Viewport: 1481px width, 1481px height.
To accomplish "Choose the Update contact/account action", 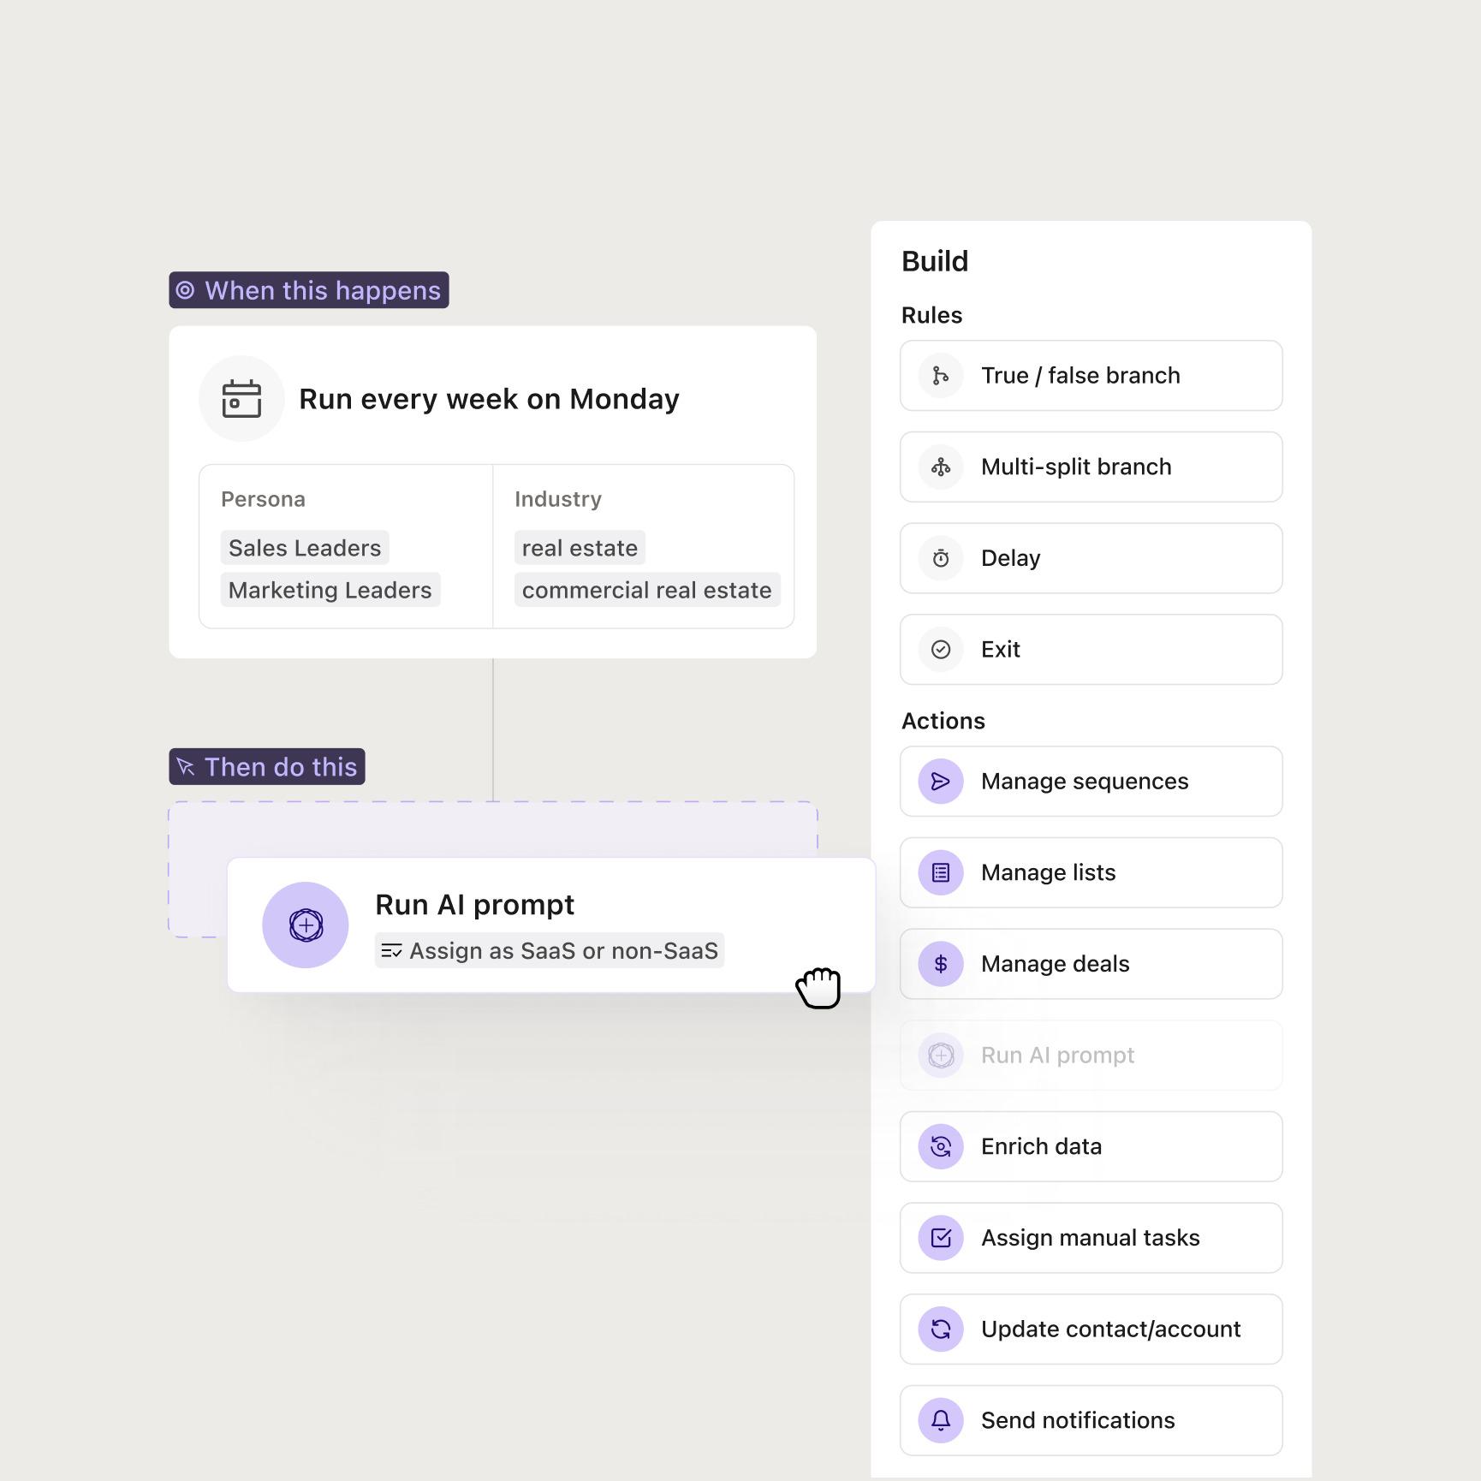I will pyautogui.click(x=1091, y=1329).
